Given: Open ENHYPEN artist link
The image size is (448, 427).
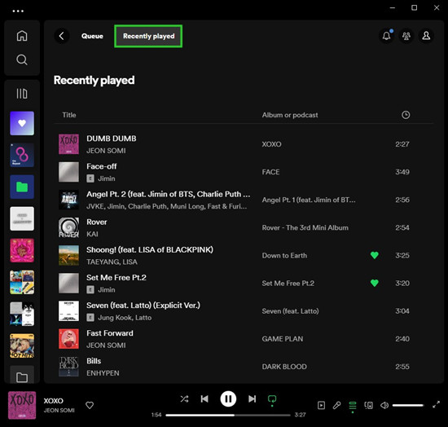Looking at the screenshot, I should [x=103, y=373].
